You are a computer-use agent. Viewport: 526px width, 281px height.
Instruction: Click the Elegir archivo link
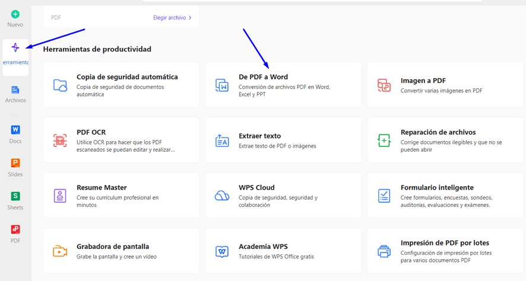[169, 18]
